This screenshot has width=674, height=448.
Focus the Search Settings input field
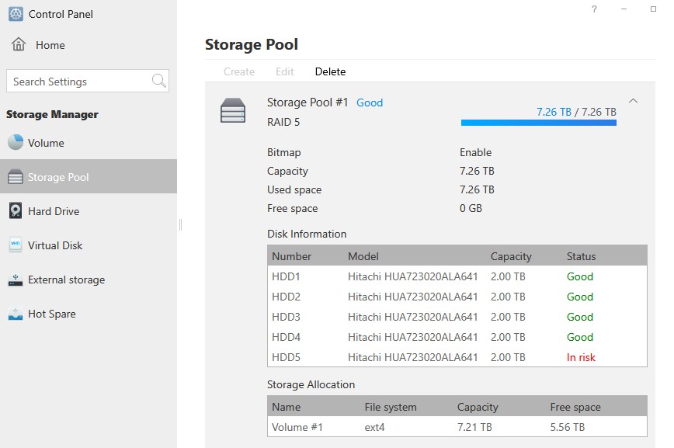coord(78,82)
